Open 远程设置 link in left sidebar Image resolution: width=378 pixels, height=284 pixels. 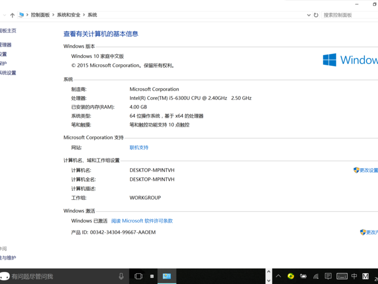point(3,54)
